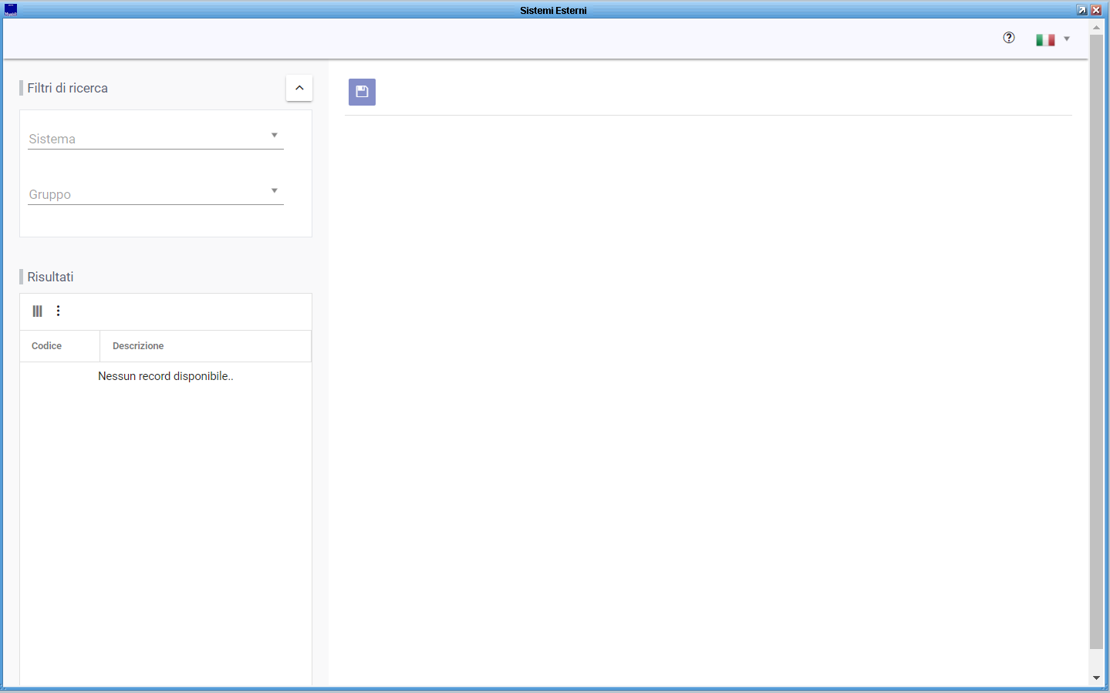Close the Sistemi Esterni window
Viewport: 1110px width, 693px height.
pos(1096,10)
